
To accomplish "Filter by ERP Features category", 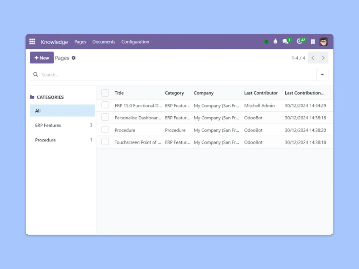I will tap(48, 125).
